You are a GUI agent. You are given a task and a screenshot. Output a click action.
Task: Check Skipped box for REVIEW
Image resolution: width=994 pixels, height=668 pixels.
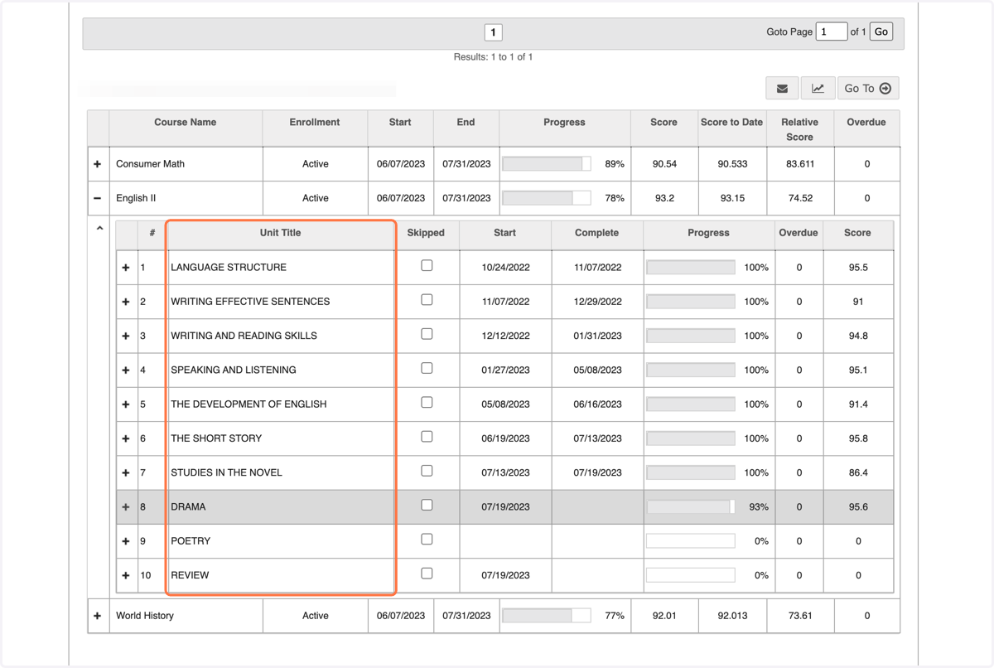(x=427, y=574)
